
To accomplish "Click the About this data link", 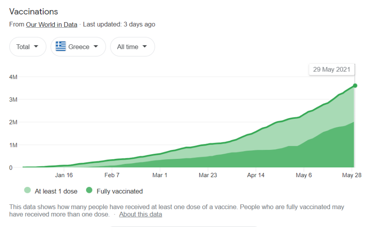I will pos(141,214).
